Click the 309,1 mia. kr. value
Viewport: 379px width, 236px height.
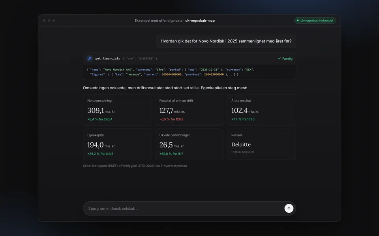tap(101, 111)
